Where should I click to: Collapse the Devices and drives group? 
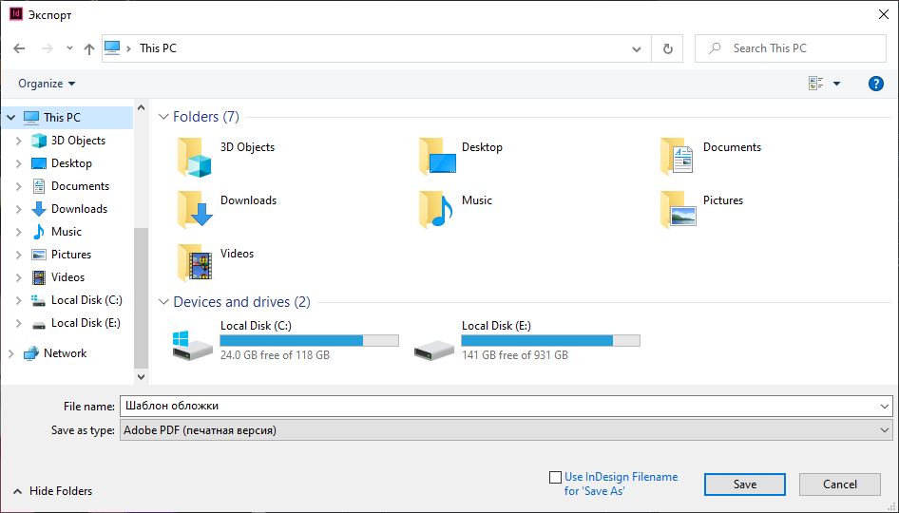coord(163,302)
